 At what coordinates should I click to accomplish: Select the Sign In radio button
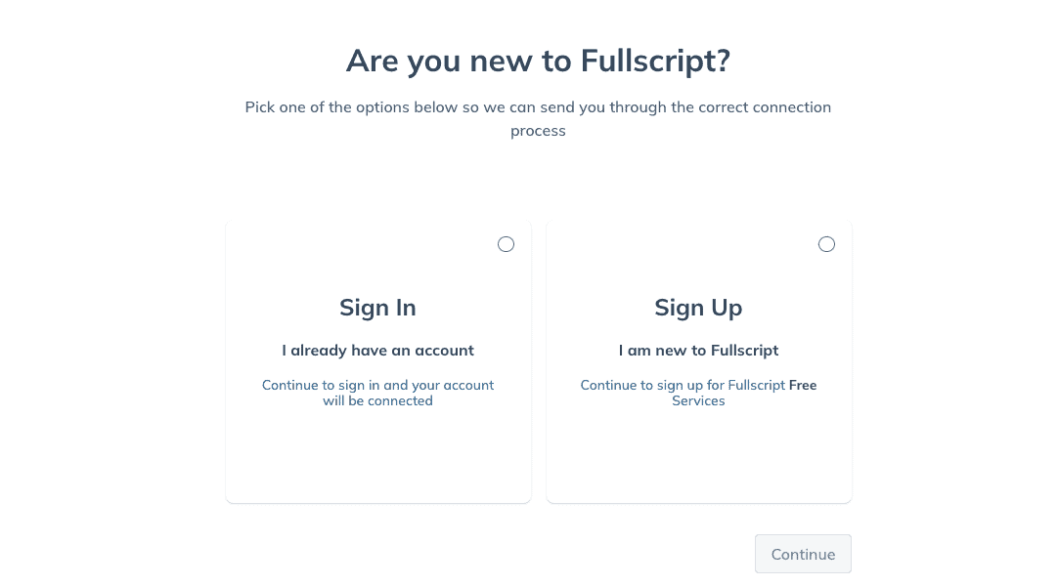506,244
